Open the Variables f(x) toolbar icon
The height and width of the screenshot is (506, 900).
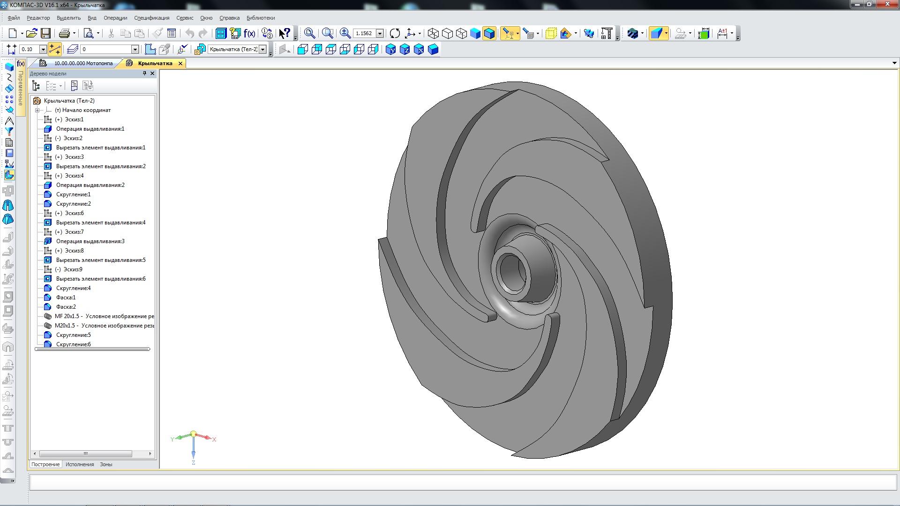(249, 33)
